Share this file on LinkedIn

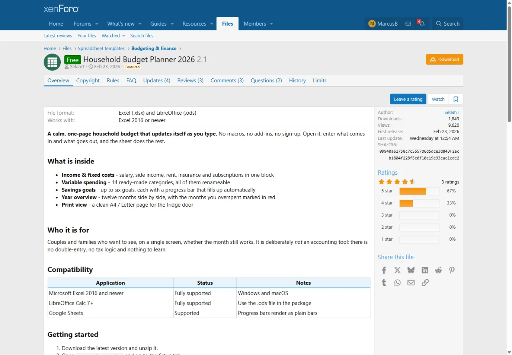click(x=425, y=270)
